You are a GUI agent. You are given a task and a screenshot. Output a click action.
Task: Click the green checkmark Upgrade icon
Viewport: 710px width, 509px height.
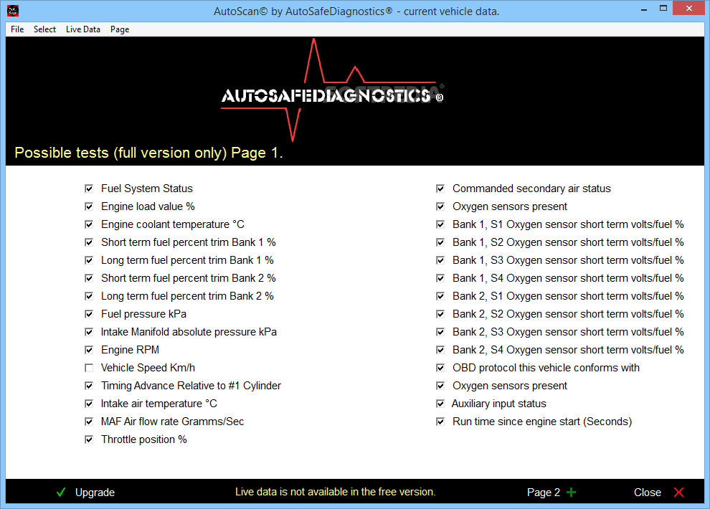[x=61, y=493]
